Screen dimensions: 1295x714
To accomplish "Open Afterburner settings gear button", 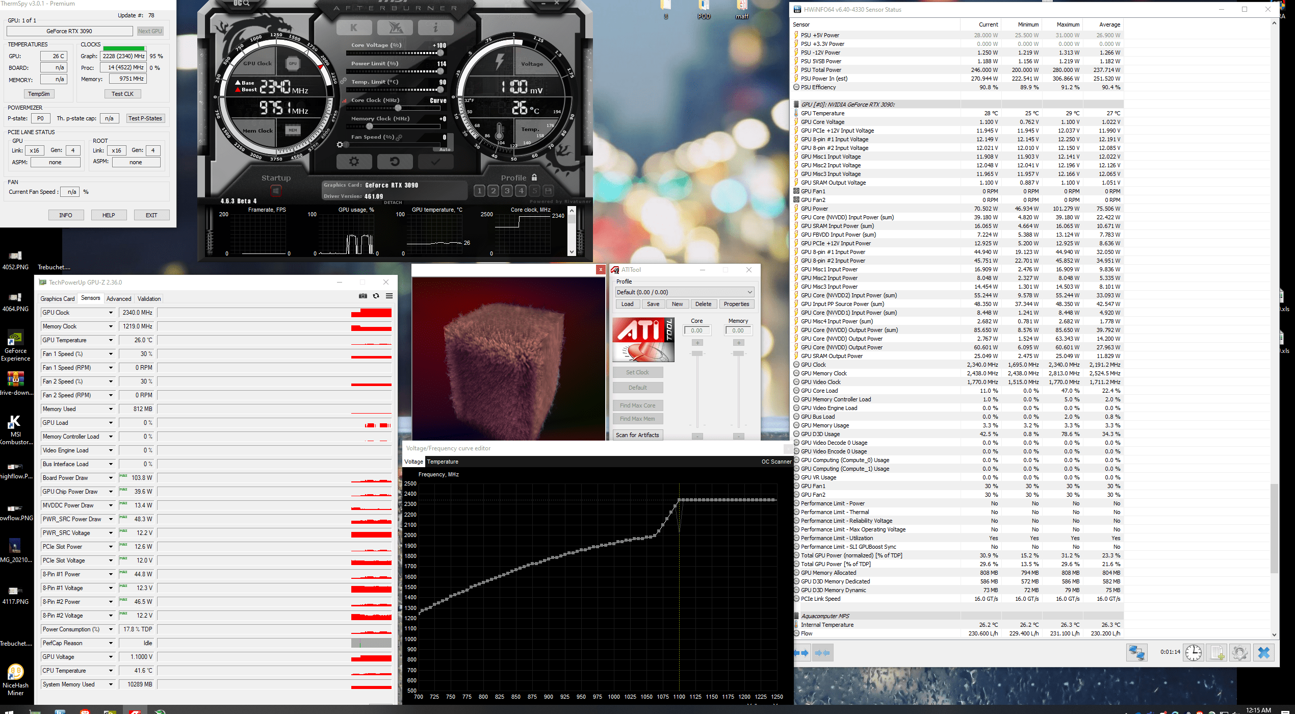I will coord(354,162).
